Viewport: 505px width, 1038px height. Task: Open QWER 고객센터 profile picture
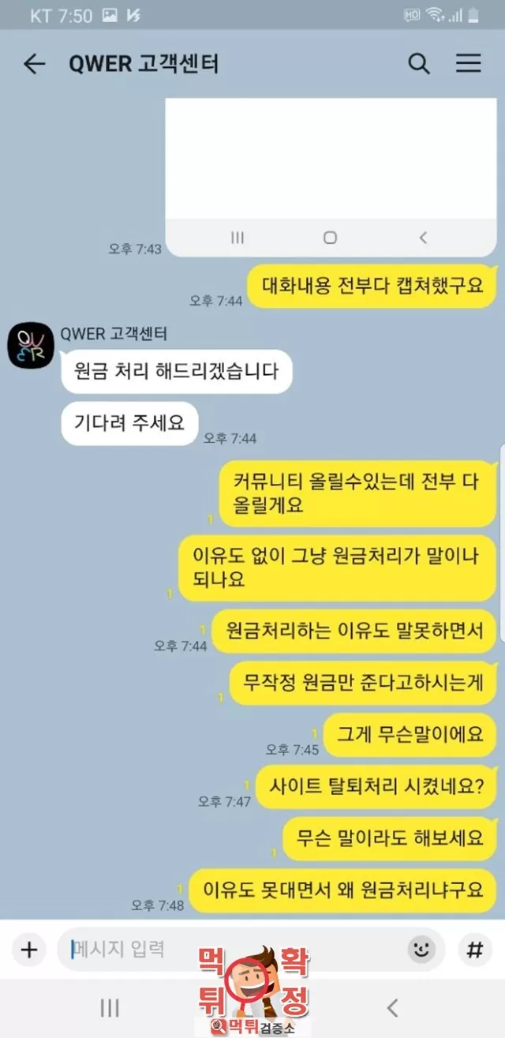coord(31,346)
